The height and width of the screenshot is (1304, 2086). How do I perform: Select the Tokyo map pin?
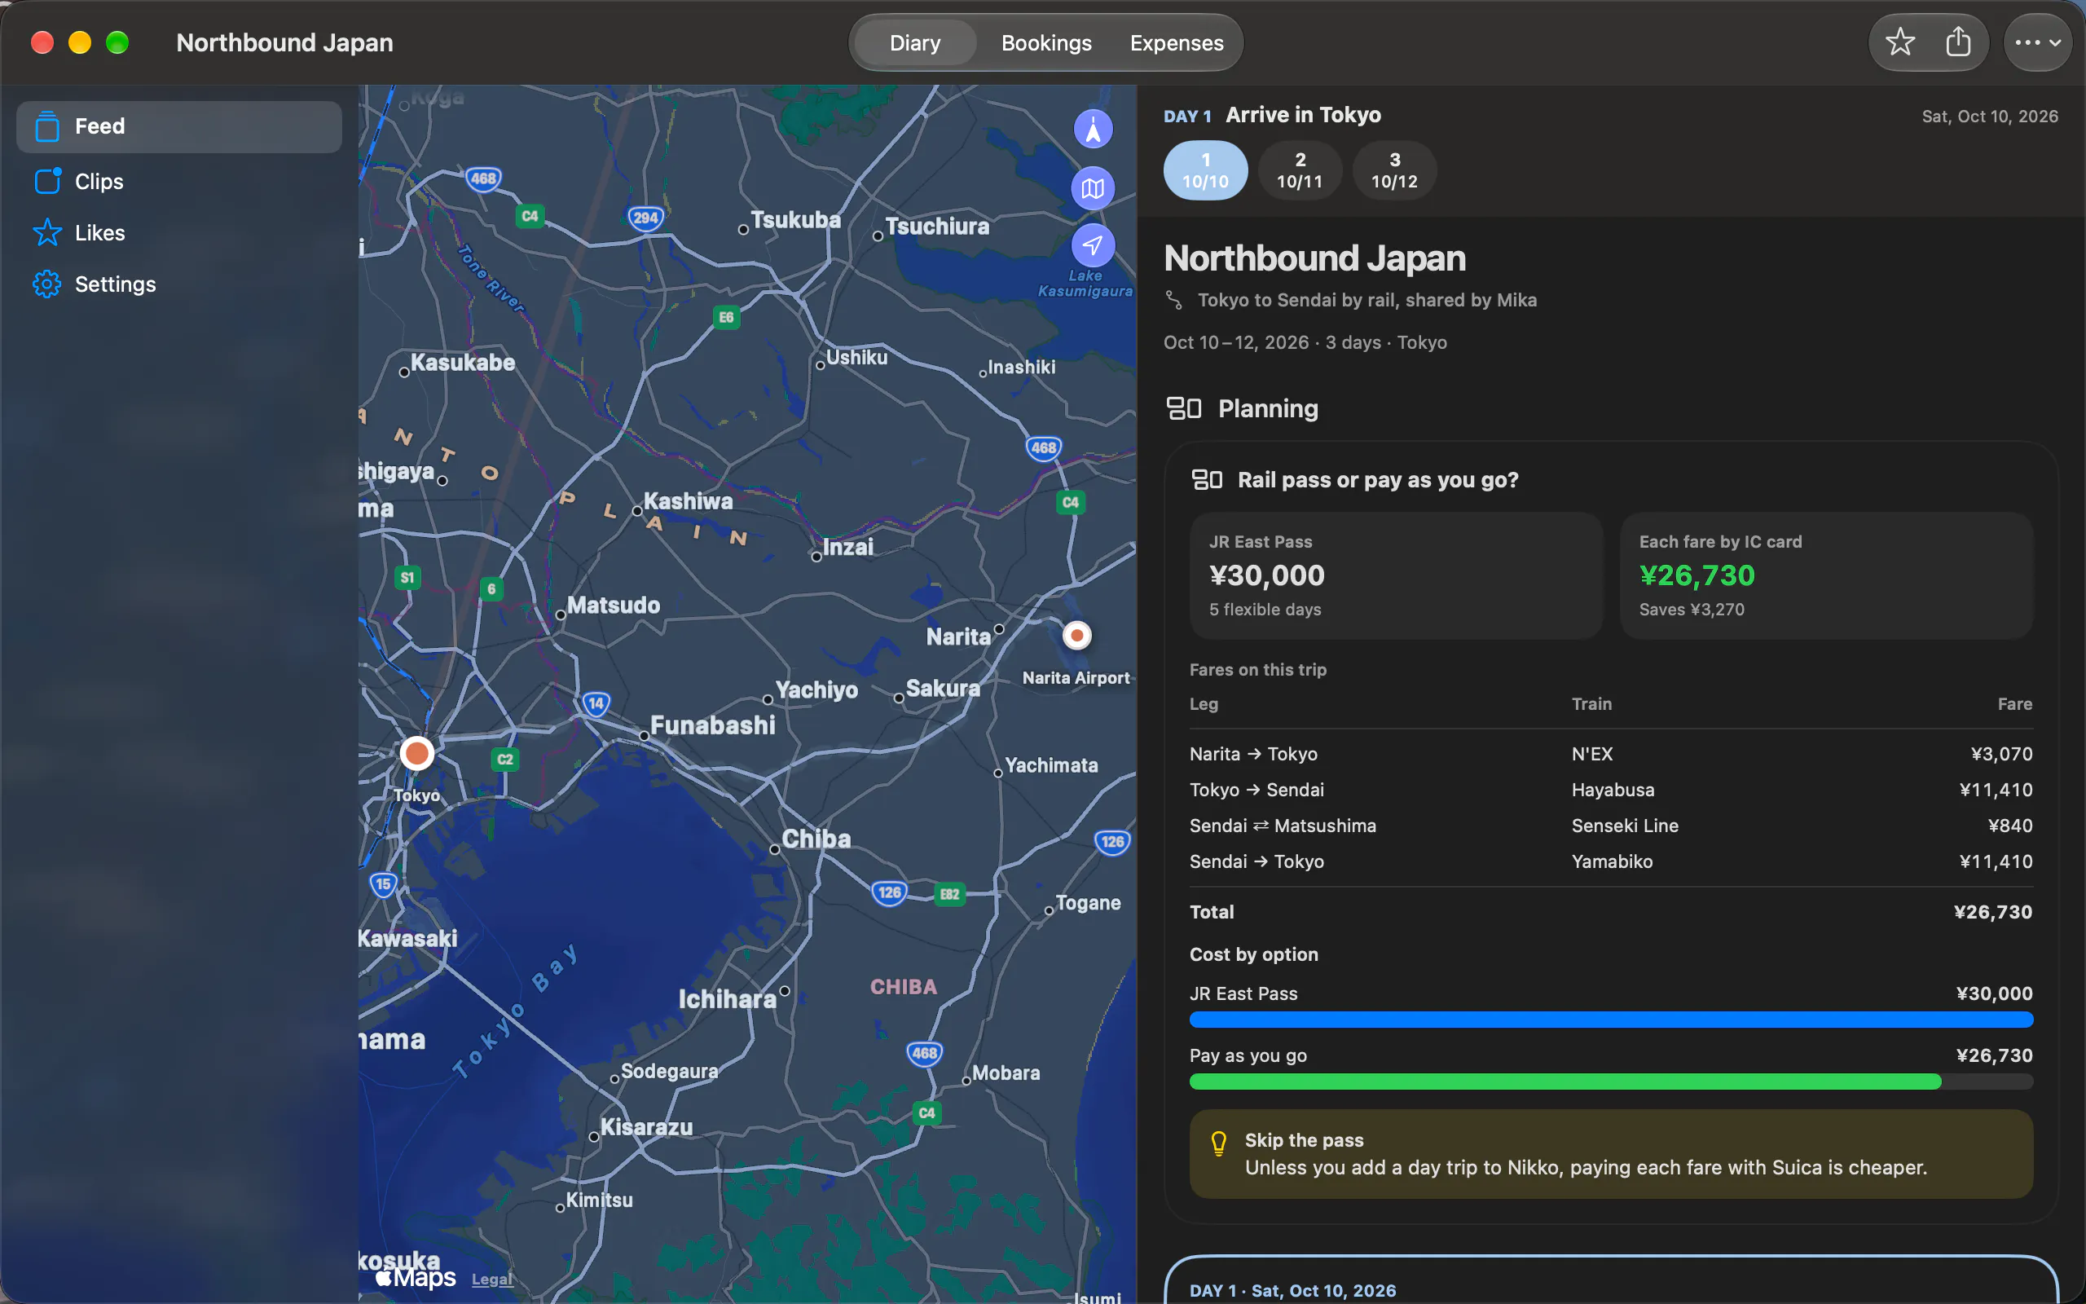[x=417, y=753]
